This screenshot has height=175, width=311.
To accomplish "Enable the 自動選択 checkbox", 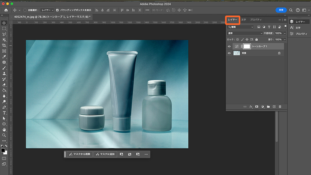I will pos(25,10).
